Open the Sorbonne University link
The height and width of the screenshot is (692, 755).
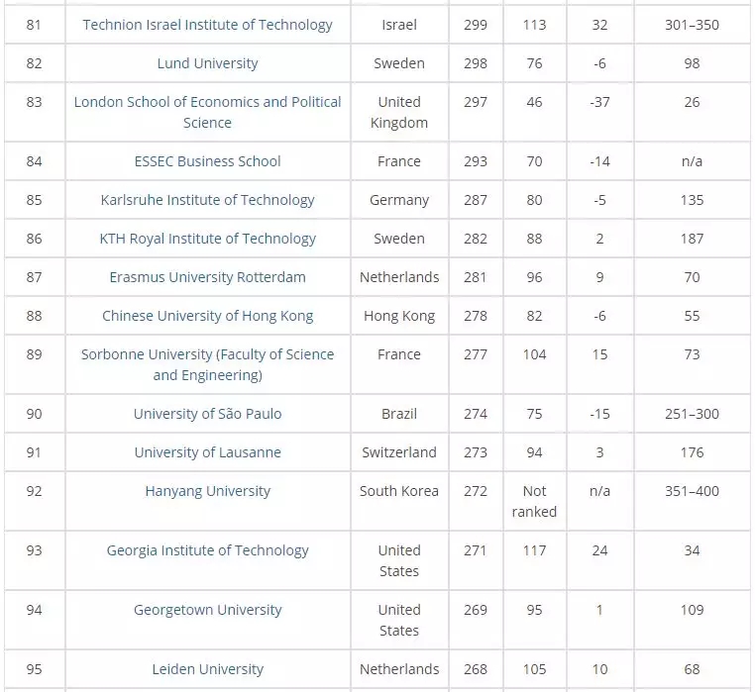207,364
